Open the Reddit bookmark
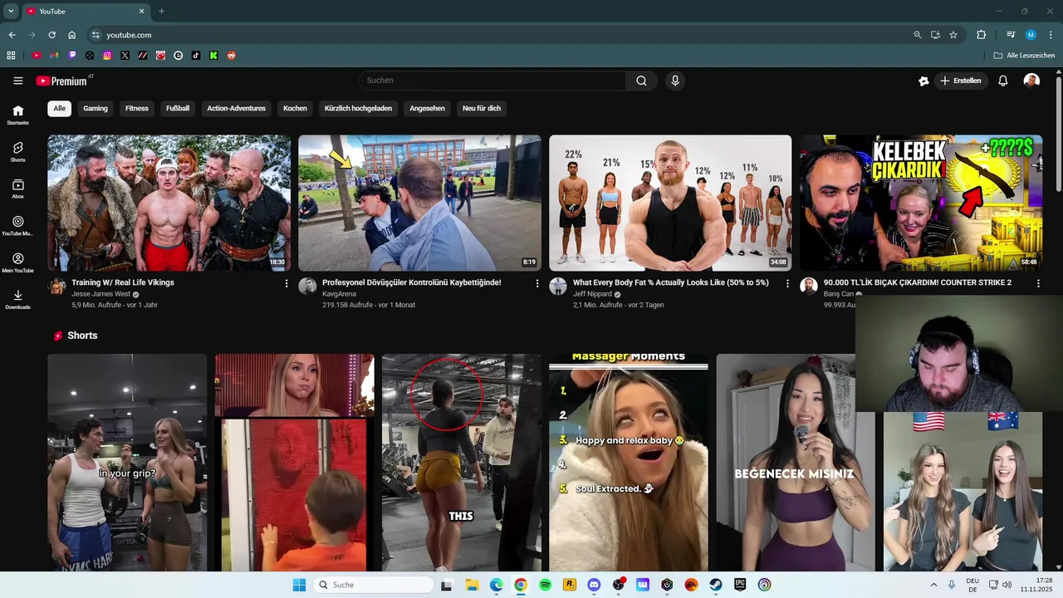The height and width of the screenshot is (598, 1063). pyautogui.click(x=232, y=56)
